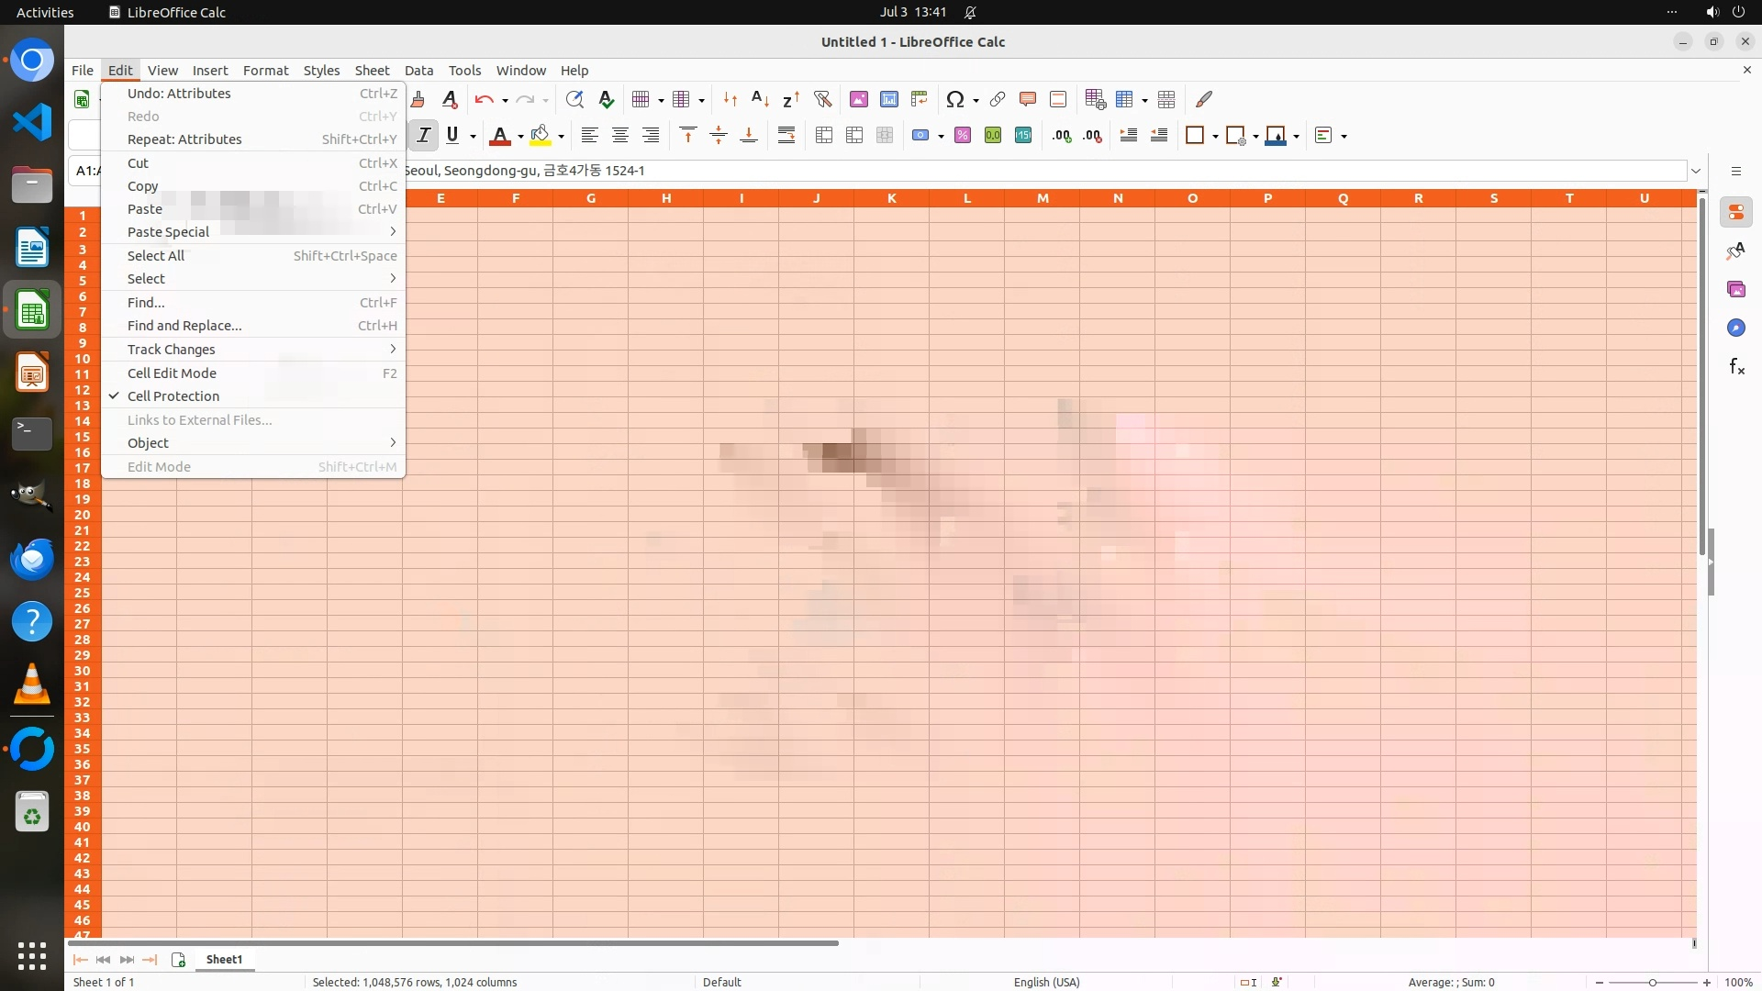Open the Functions sidebar panel icon
Screen dimensions: 1762x991
[1736, 367]
